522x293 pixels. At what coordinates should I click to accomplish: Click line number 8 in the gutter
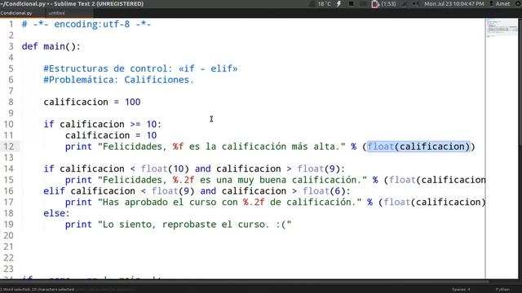[11, 102]
